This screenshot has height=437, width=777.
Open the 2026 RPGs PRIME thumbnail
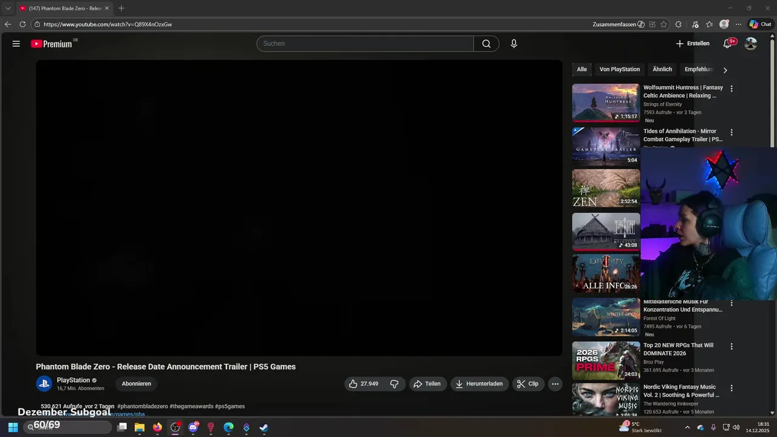(x=606, y=361)
